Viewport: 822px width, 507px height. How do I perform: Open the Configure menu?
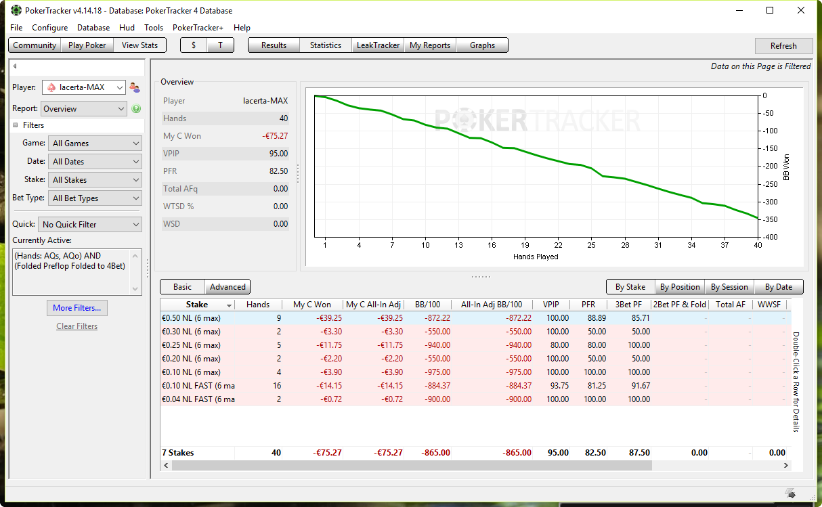(x=50, y=28)
